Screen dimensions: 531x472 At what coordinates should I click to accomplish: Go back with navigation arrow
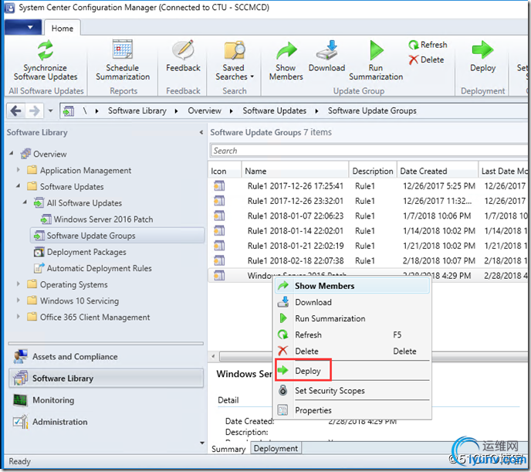click(16, 110)
